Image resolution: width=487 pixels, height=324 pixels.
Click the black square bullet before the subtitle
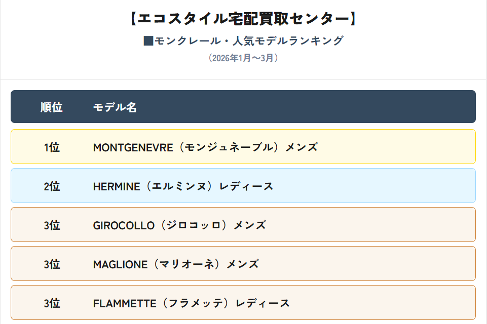coord(148,41)
